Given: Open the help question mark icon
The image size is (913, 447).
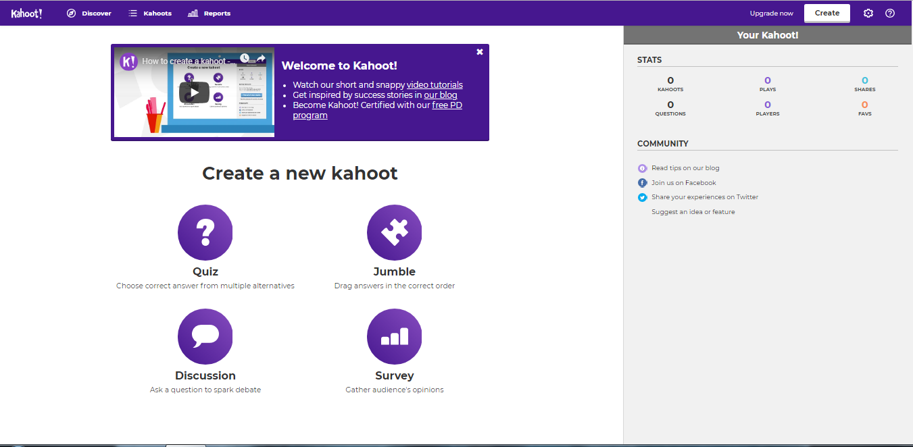Looking at the screenshot, I should pos(890,13).
